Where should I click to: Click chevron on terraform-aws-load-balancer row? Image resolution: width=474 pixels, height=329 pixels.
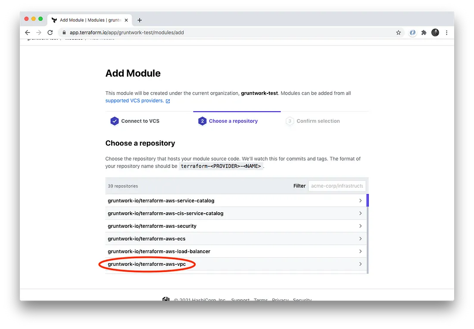coord(360,251)
